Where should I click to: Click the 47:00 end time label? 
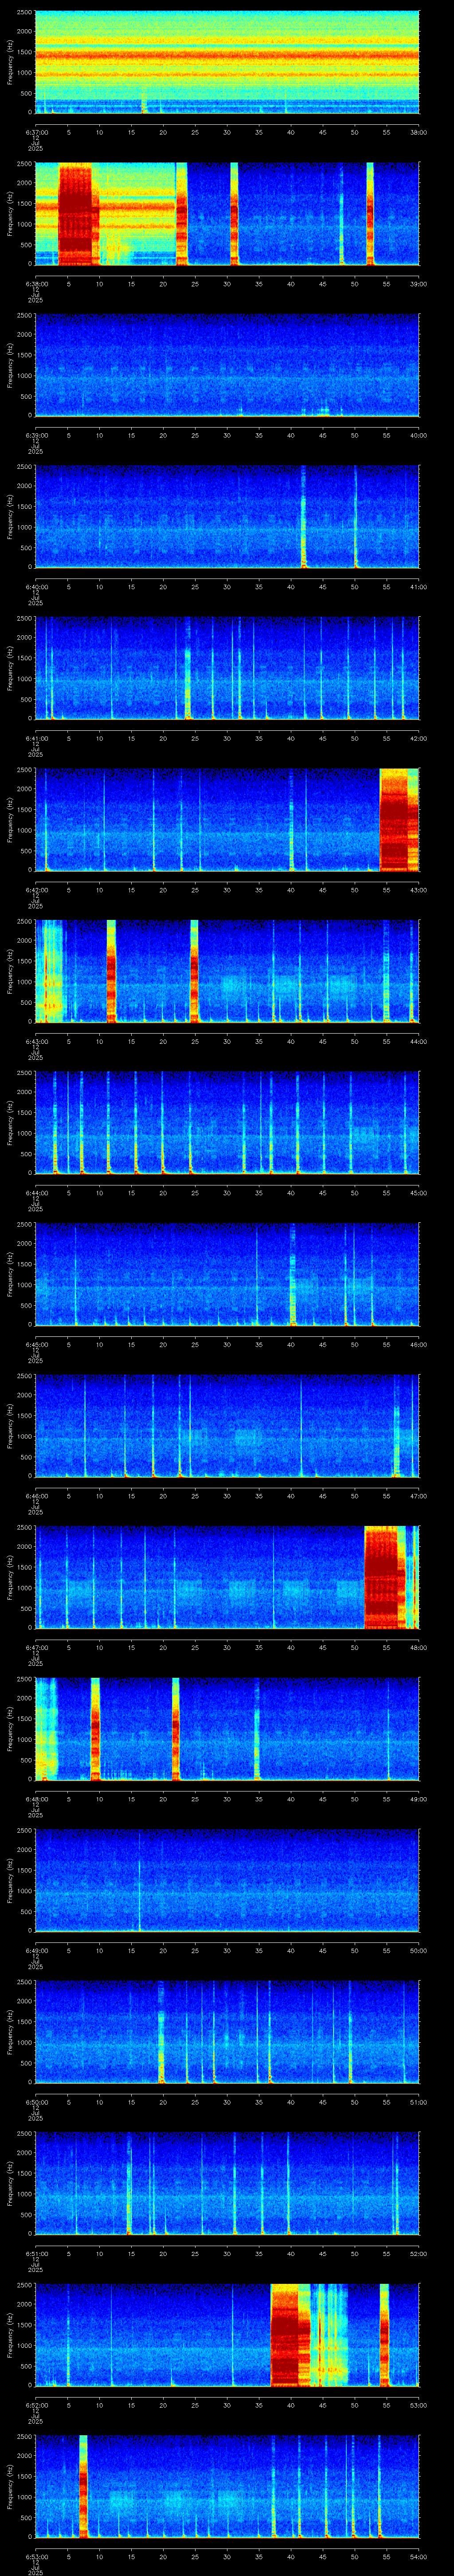click(419, 1495)
